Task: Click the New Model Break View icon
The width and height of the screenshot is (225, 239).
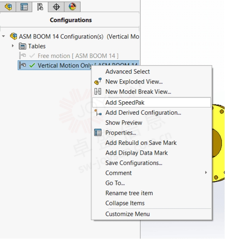Action: 98,91
